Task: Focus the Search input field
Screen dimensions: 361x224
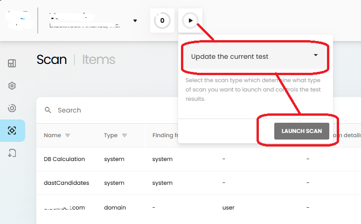Action: [x=115, y=110]
